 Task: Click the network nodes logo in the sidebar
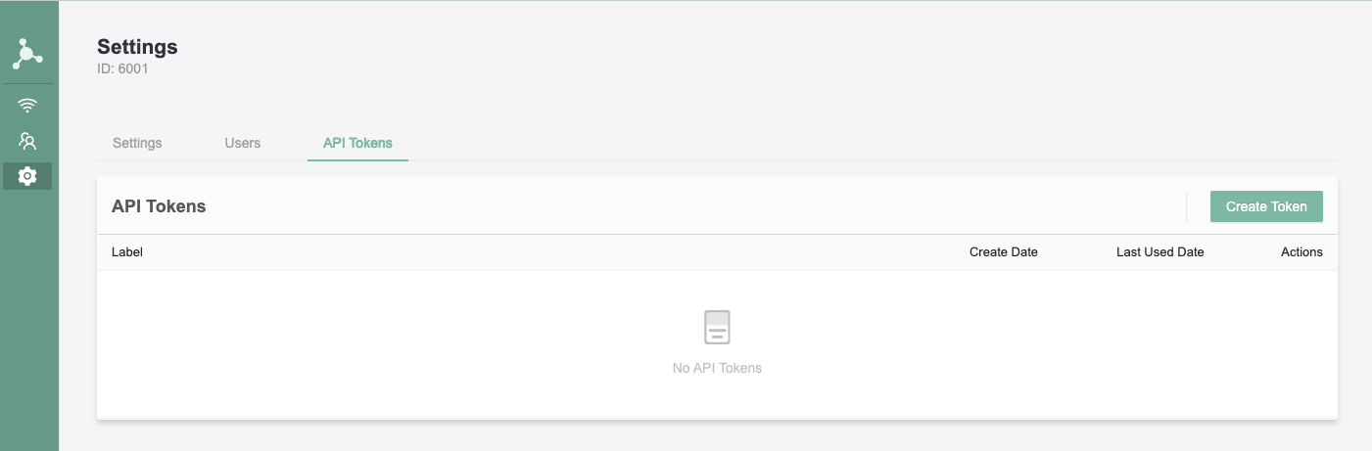pos(27,55)
